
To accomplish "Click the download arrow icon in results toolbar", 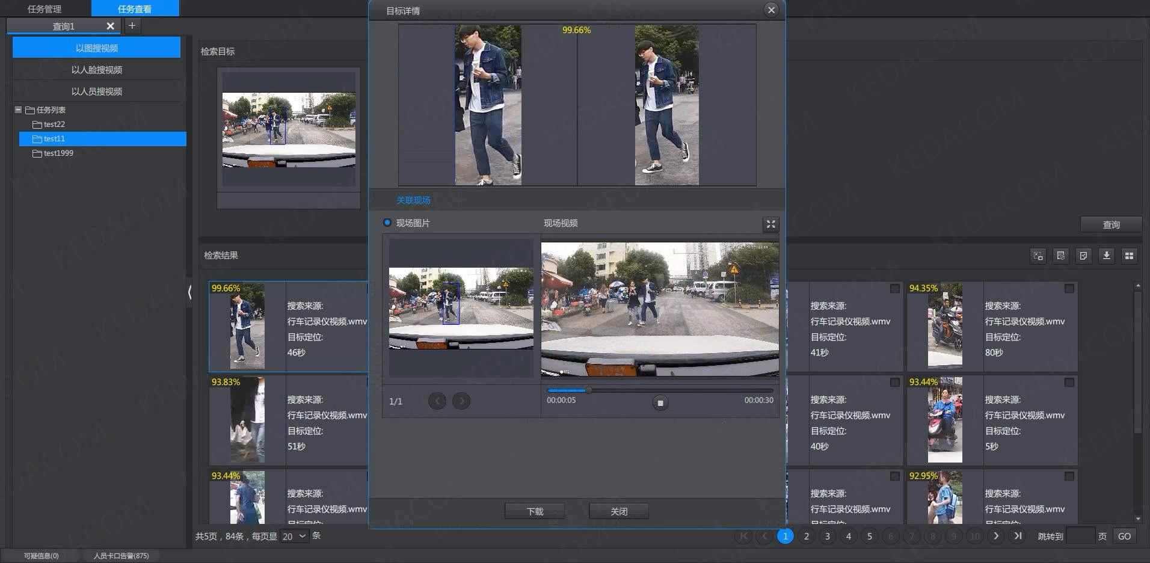I will (x=1106, y=256).
